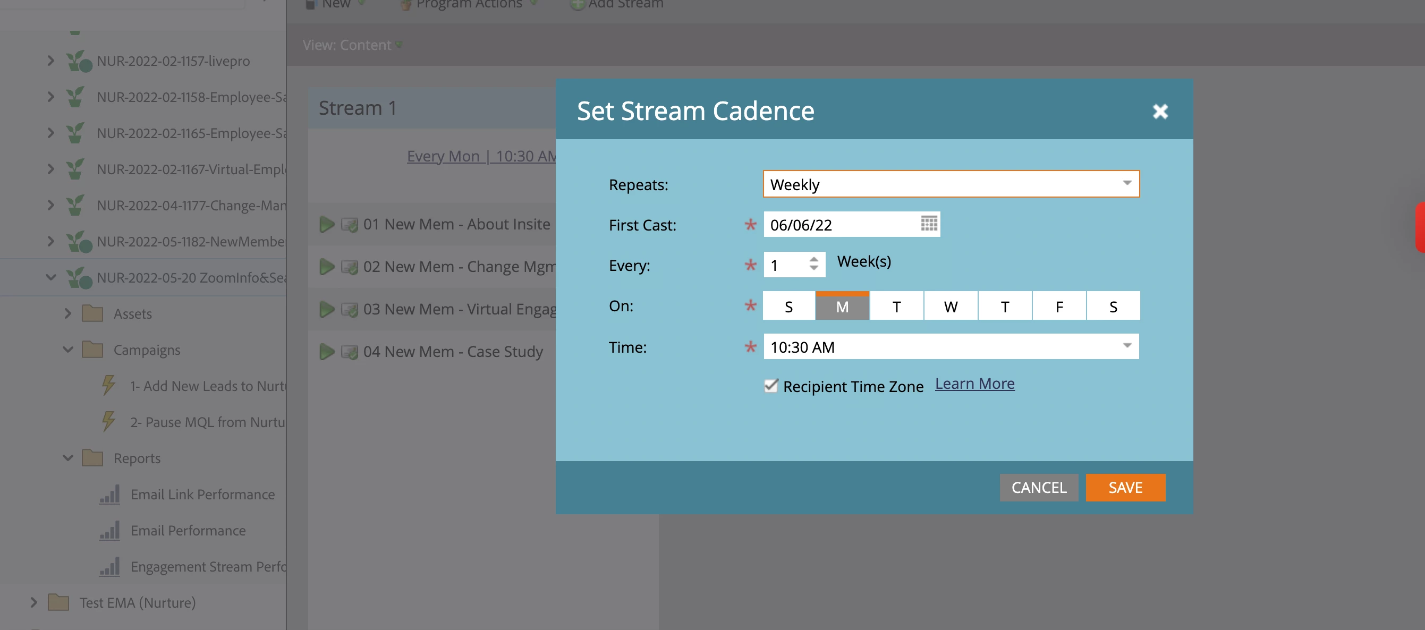
Task: Open the First Cast calendar picker icon
Action: pyautogui.click(x=928, y=224)
